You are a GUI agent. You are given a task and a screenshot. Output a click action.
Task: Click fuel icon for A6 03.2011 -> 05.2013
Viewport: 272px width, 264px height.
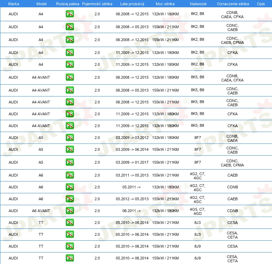tap(70, 175)
